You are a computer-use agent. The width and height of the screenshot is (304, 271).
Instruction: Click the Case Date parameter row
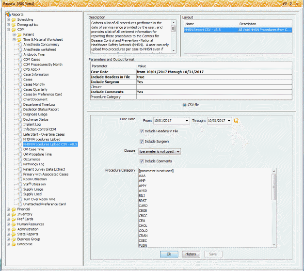[x=191, y=72]
